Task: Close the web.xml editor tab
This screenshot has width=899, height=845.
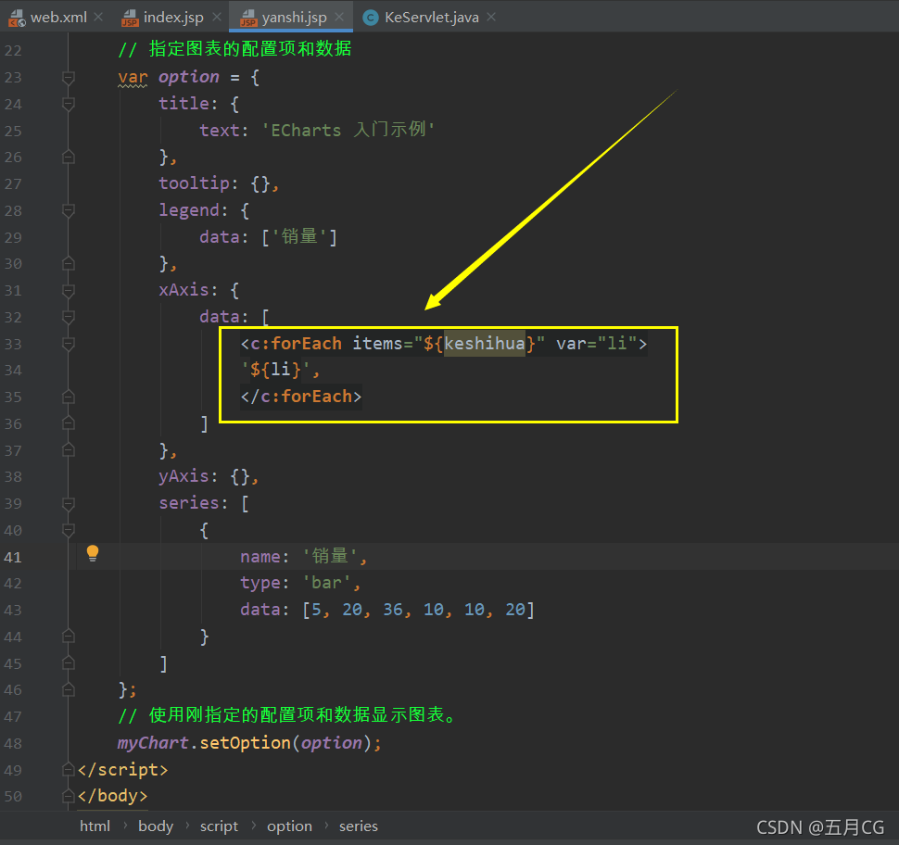Action: [x=98, y=16]
